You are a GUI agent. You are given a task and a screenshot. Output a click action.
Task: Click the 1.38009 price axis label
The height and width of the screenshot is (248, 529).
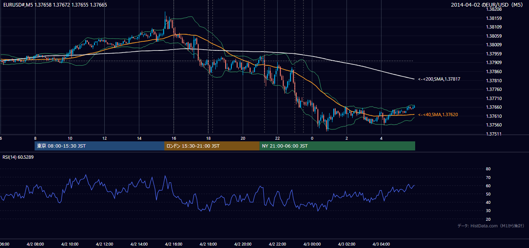coord(493,45)
